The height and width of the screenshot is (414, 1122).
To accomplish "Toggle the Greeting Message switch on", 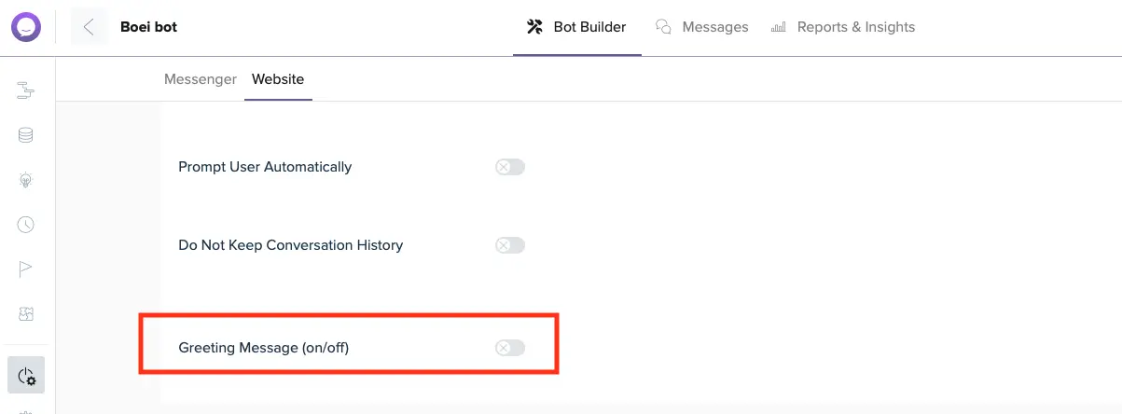I will [510, 348].
